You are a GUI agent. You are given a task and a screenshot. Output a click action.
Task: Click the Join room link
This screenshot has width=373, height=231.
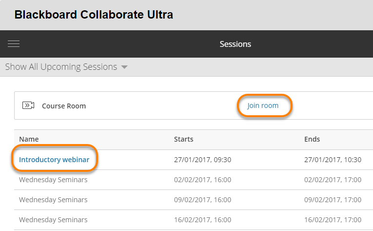click(263, 105)
